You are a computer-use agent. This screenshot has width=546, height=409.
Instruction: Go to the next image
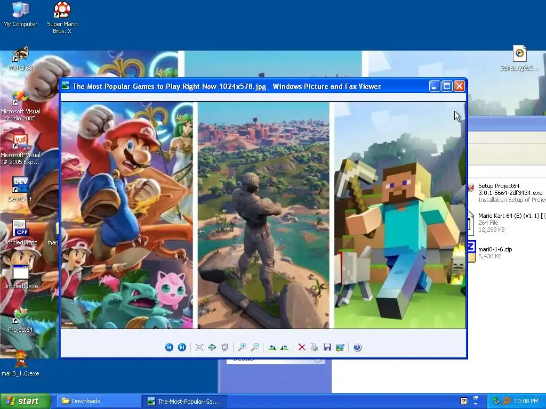point(182,347)
